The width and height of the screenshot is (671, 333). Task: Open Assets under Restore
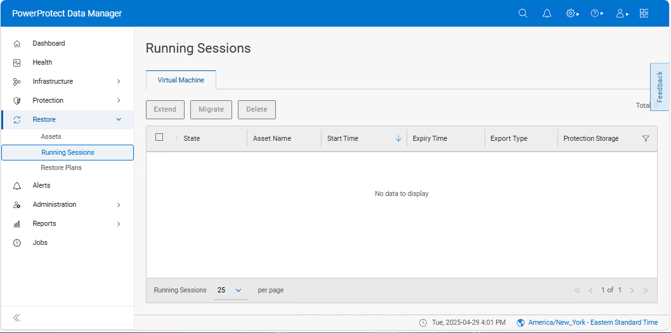click(51, 136)
